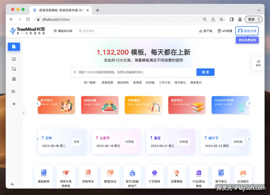Select hot search 工作计划
The image size is (270, 195).
[164, 82]
